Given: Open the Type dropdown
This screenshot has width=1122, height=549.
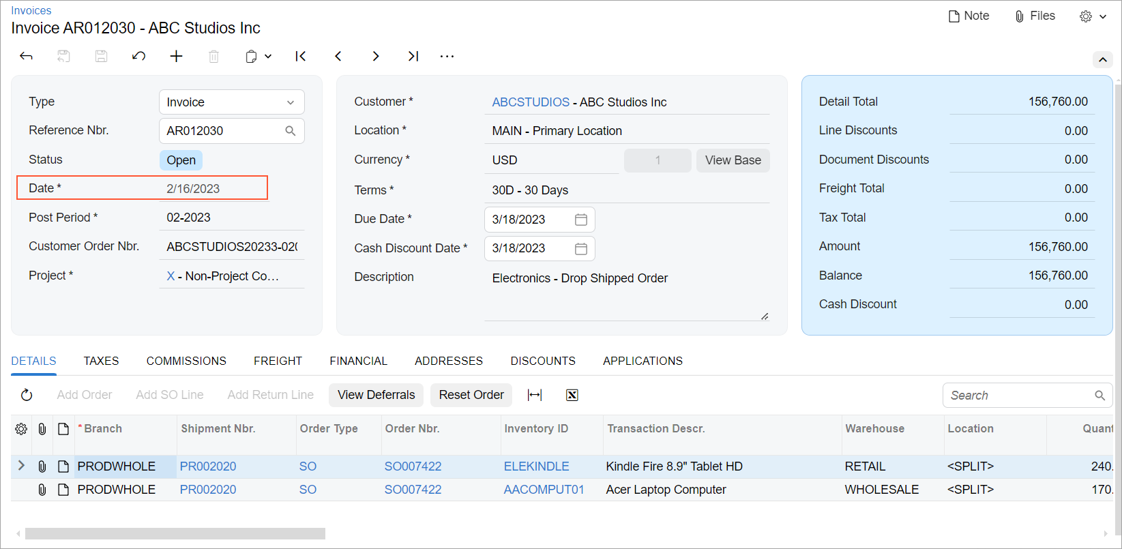Looking at the screenshot, I should pyautogui.click(x=291, y=102).
